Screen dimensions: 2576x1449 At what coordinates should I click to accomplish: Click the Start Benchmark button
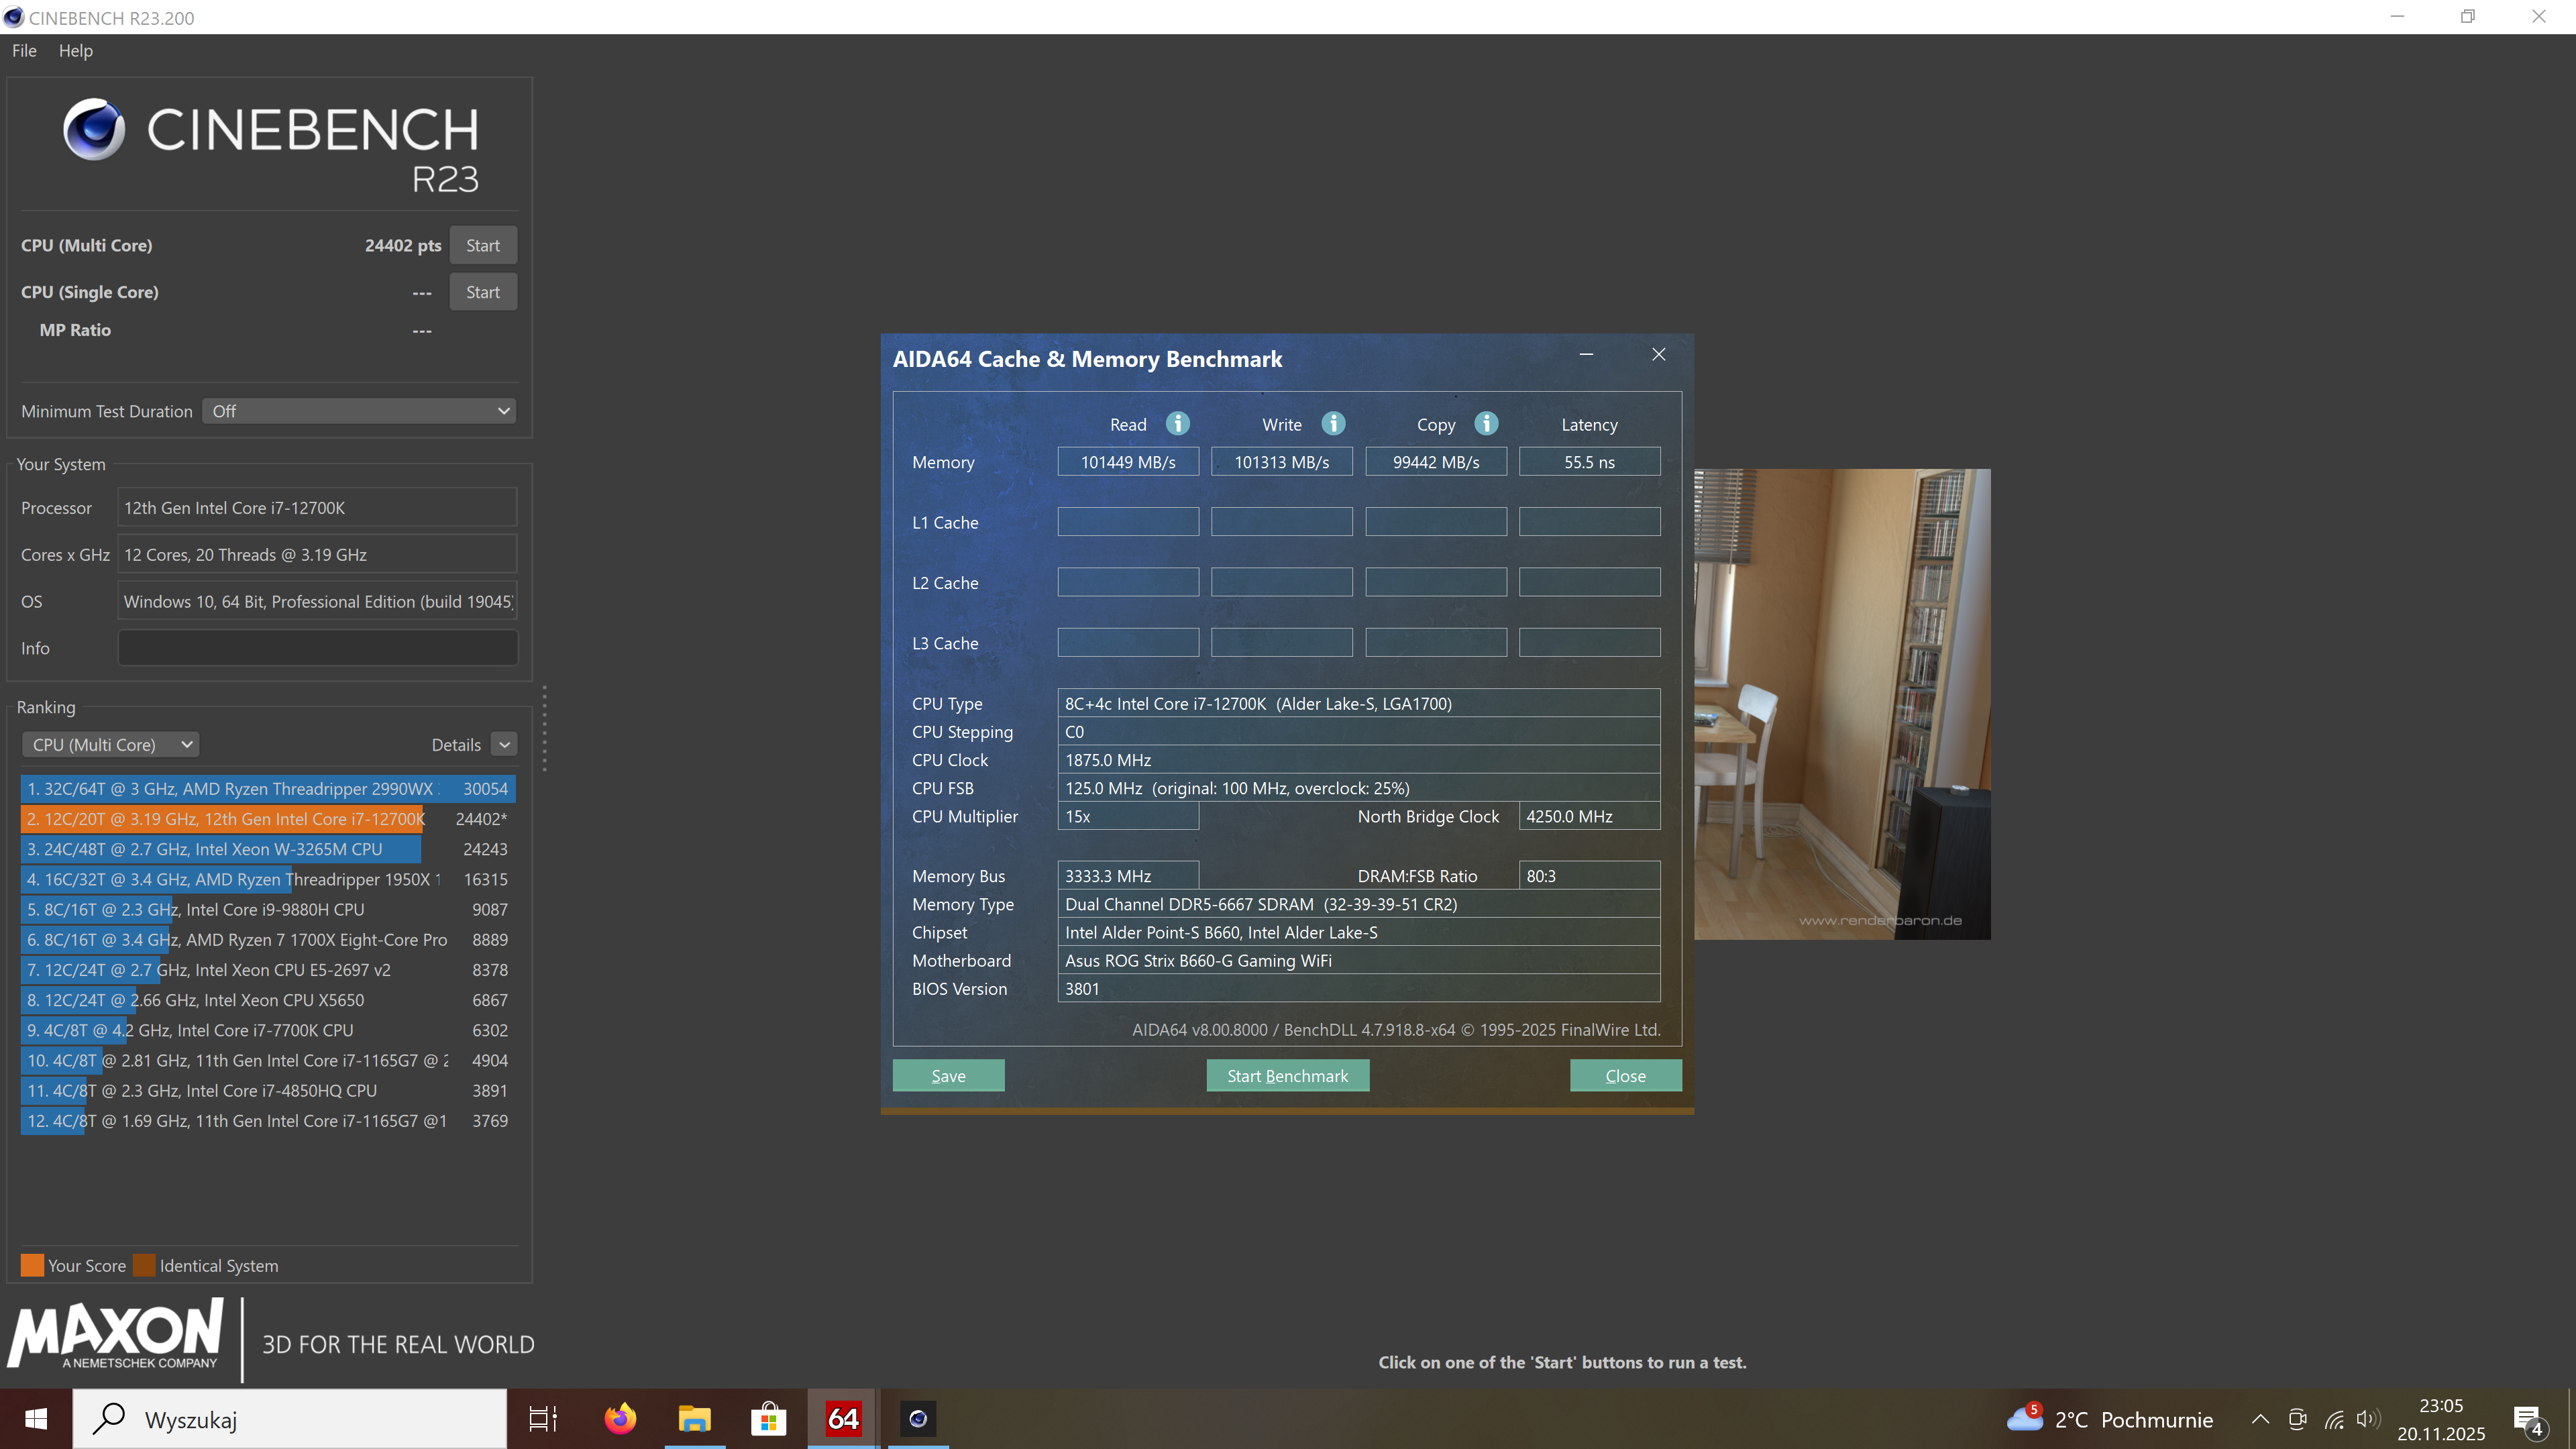coord(1287,1075)
